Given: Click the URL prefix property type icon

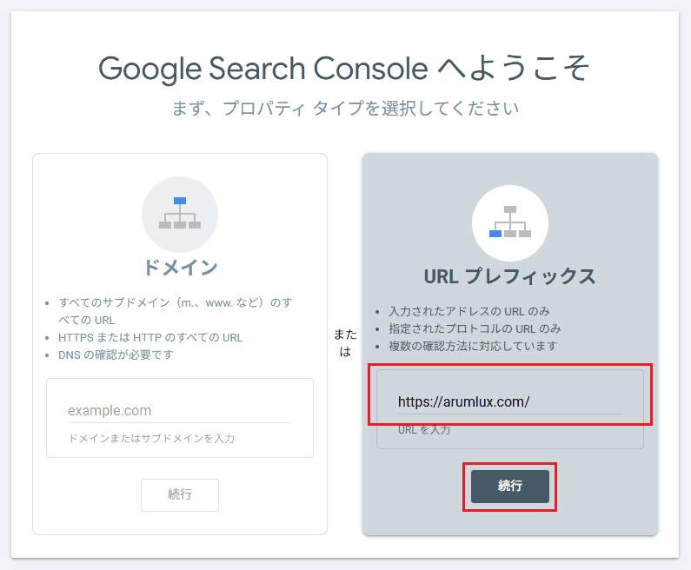Looking at the screenshot, I should tap(510, 223).
